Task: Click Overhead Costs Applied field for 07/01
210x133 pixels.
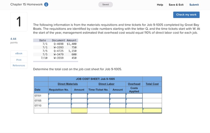Action: (x=134, y=96)
